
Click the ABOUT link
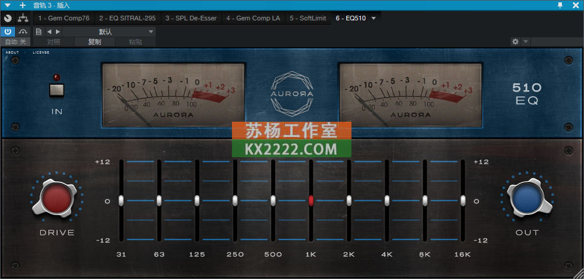click(x=12, y=52)
